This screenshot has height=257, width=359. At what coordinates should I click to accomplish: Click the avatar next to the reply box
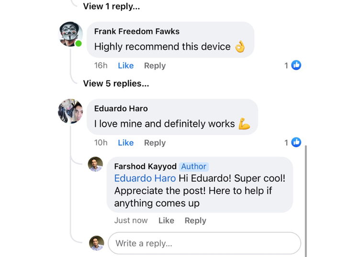coord(96,243)
